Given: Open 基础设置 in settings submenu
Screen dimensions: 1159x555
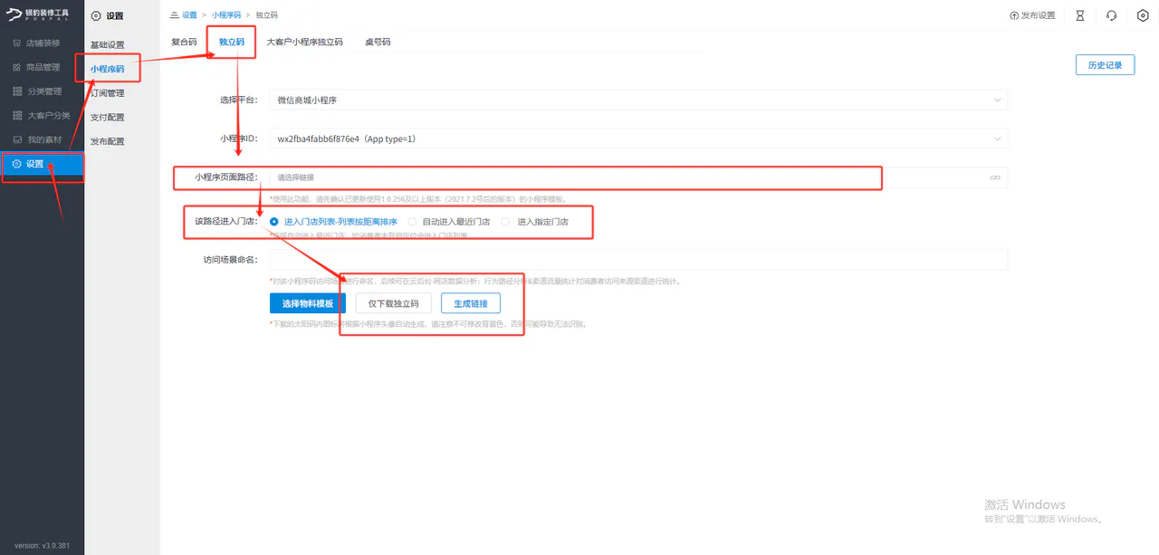Looking at the screenshot, I should 108,45.
